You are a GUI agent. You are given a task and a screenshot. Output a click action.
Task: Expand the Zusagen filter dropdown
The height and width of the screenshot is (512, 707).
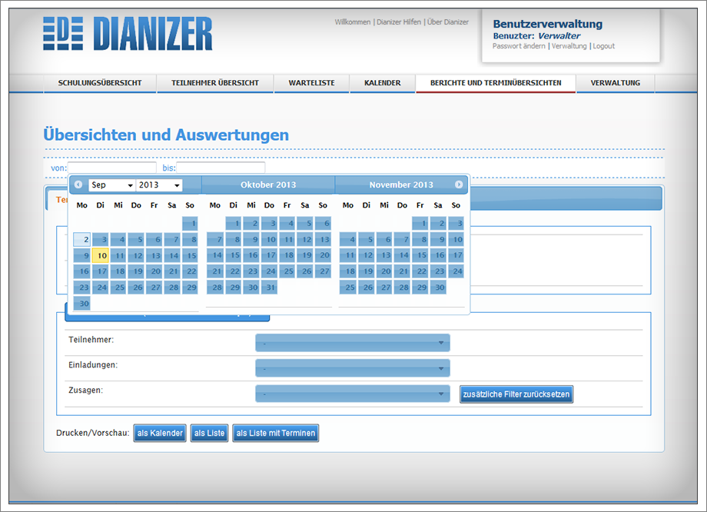point(353,394)
